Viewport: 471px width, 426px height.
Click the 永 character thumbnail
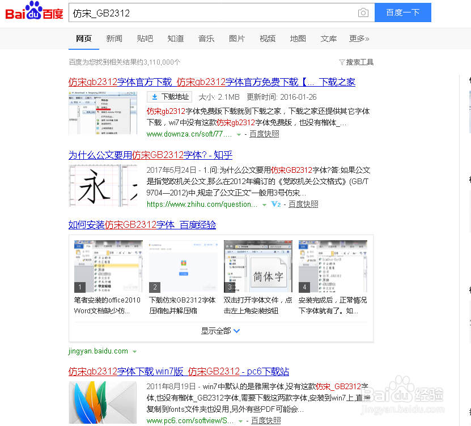(x=103, y=186)
